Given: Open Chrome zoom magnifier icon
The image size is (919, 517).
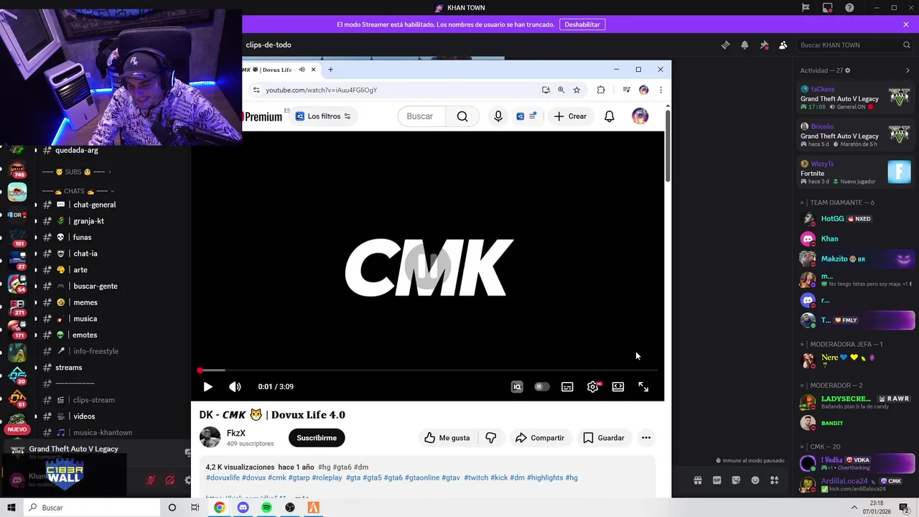Looking at the screenshot, I should [561, 90].
